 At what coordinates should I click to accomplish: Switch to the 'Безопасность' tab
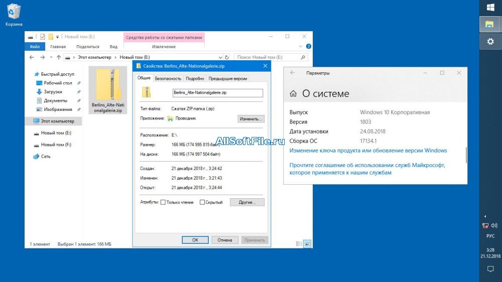(168, 78)
